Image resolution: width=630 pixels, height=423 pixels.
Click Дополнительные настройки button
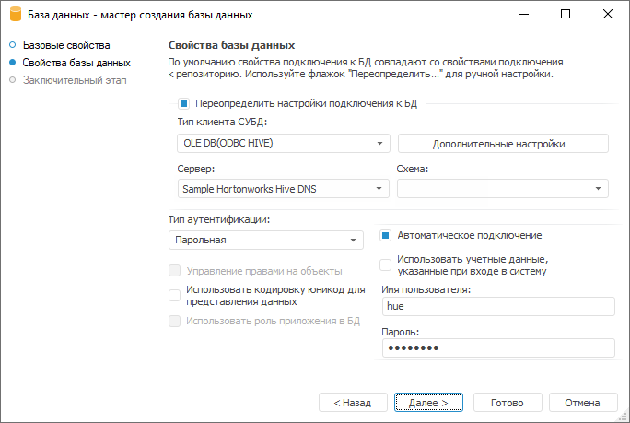coord(503,143)
